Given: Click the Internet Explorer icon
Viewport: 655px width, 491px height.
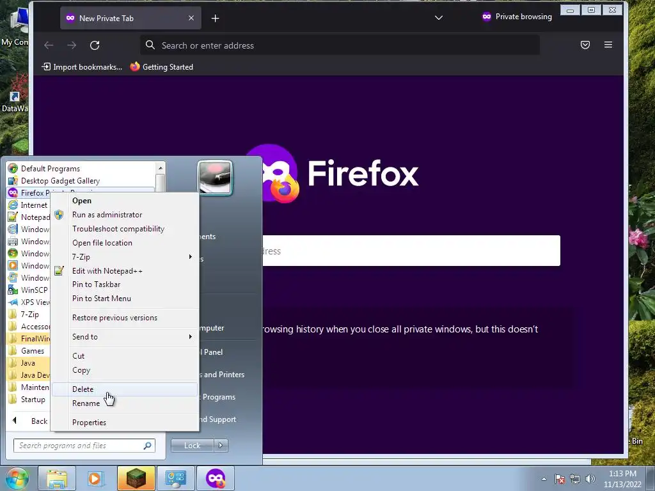Looking at the screenshot, I should (13, 205).
